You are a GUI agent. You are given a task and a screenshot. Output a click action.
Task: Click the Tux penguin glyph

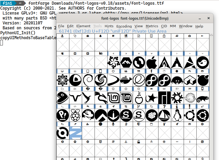177,115
